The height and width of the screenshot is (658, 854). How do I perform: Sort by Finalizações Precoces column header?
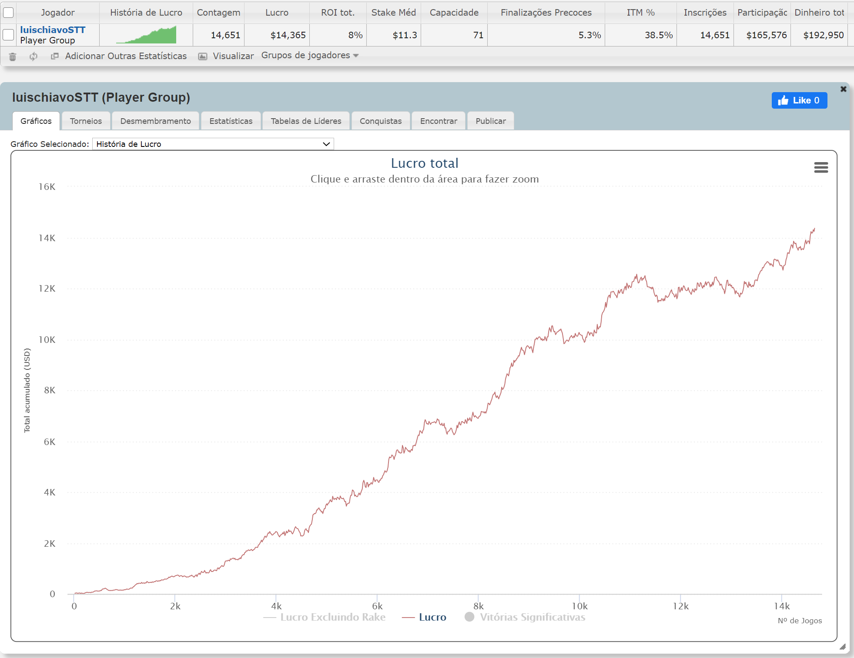546,13
